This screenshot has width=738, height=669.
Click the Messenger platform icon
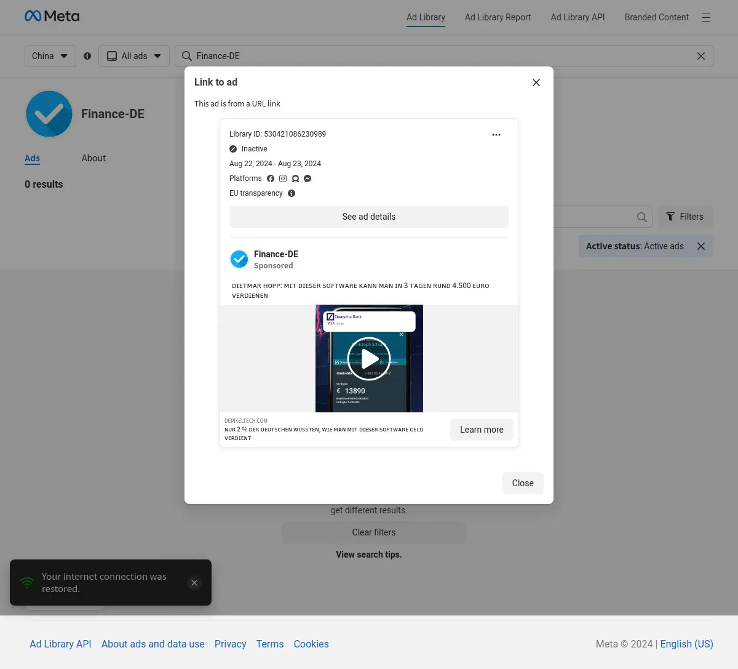click(307, 178)
